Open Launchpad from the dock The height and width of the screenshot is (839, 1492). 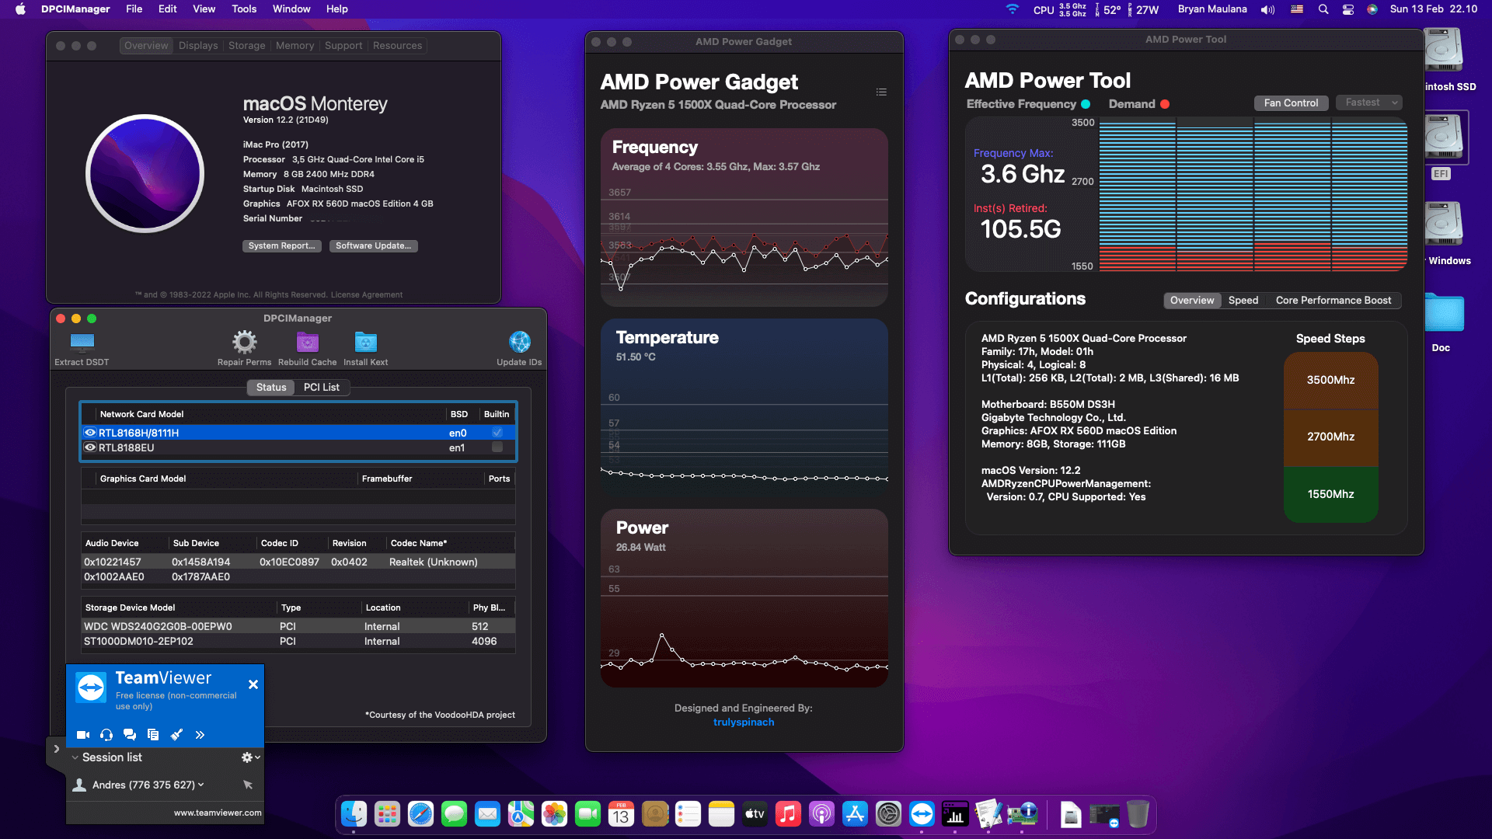pyautogui.click(x=387, y=814)
